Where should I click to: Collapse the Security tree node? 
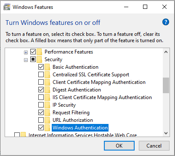(x=26, y=60)
